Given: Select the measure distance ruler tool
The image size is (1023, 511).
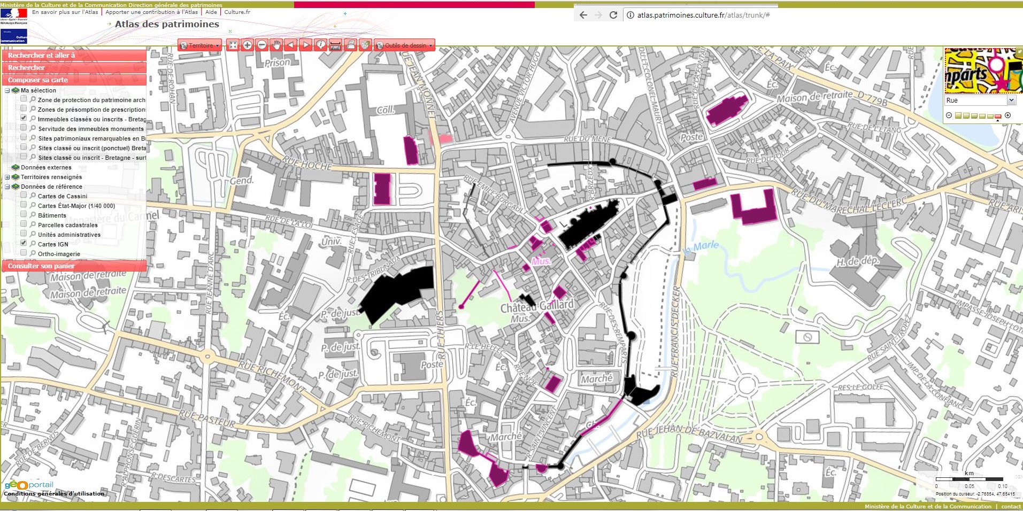Looking at the screenshot, I should coord(335,45).
